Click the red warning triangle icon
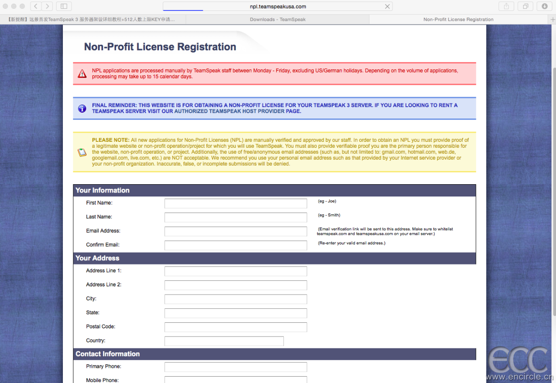The width and height of the screenshot is (556, 383). [x=82, y=74]
